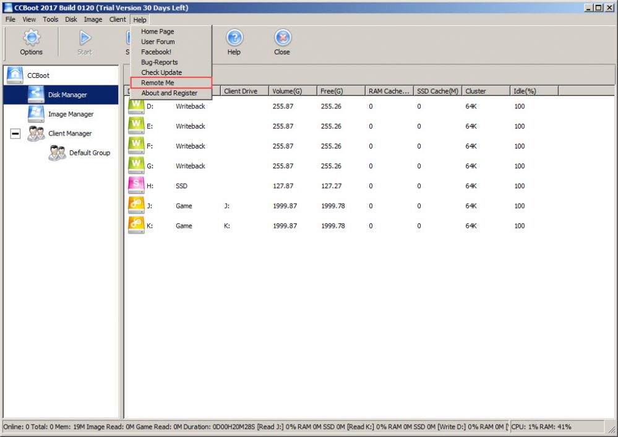The image size is (618, 437).
Task: Click the Image Manager Windows icon
Action: point(36,114)
